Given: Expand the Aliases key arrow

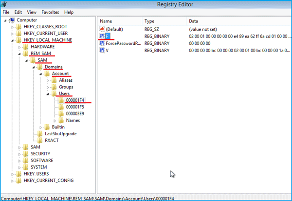Looking at the screenshot, I should pyautogui.click(x=48, y=81).
